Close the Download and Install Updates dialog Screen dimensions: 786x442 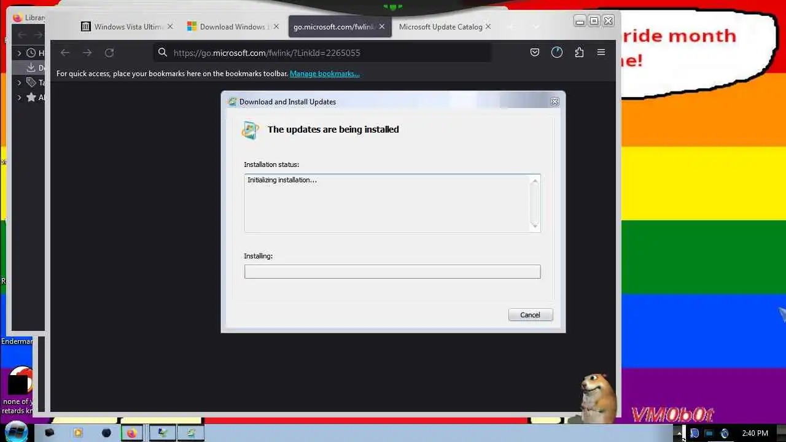click(x=554, y=102)
